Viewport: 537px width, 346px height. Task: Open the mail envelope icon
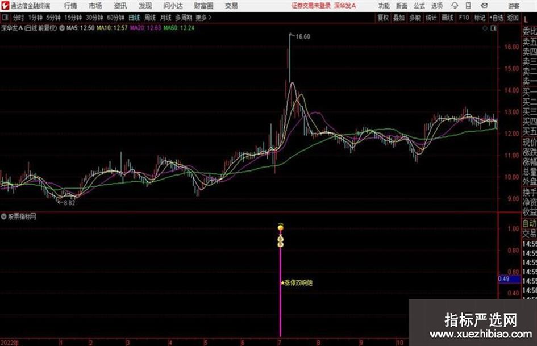coord(484,6)
